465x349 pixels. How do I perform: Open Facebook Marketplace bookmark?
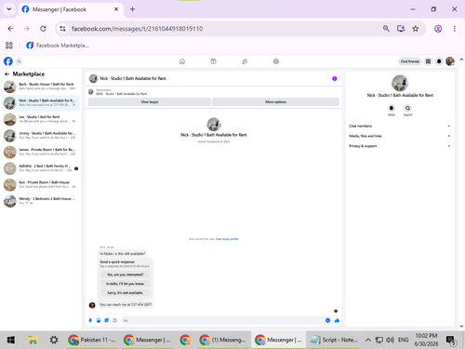tap(58, 46)
